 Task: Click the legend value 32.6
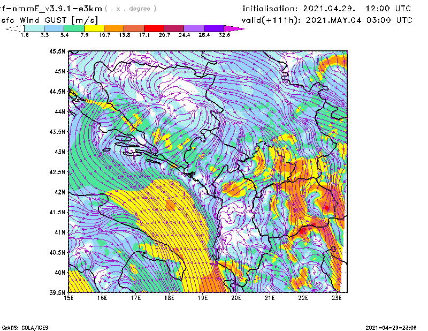coord(224,35)
